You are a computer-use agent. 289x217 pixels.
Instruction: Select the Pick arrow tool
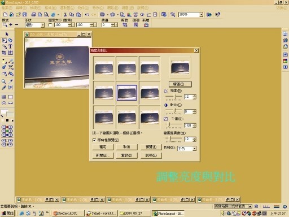(7, 34)
